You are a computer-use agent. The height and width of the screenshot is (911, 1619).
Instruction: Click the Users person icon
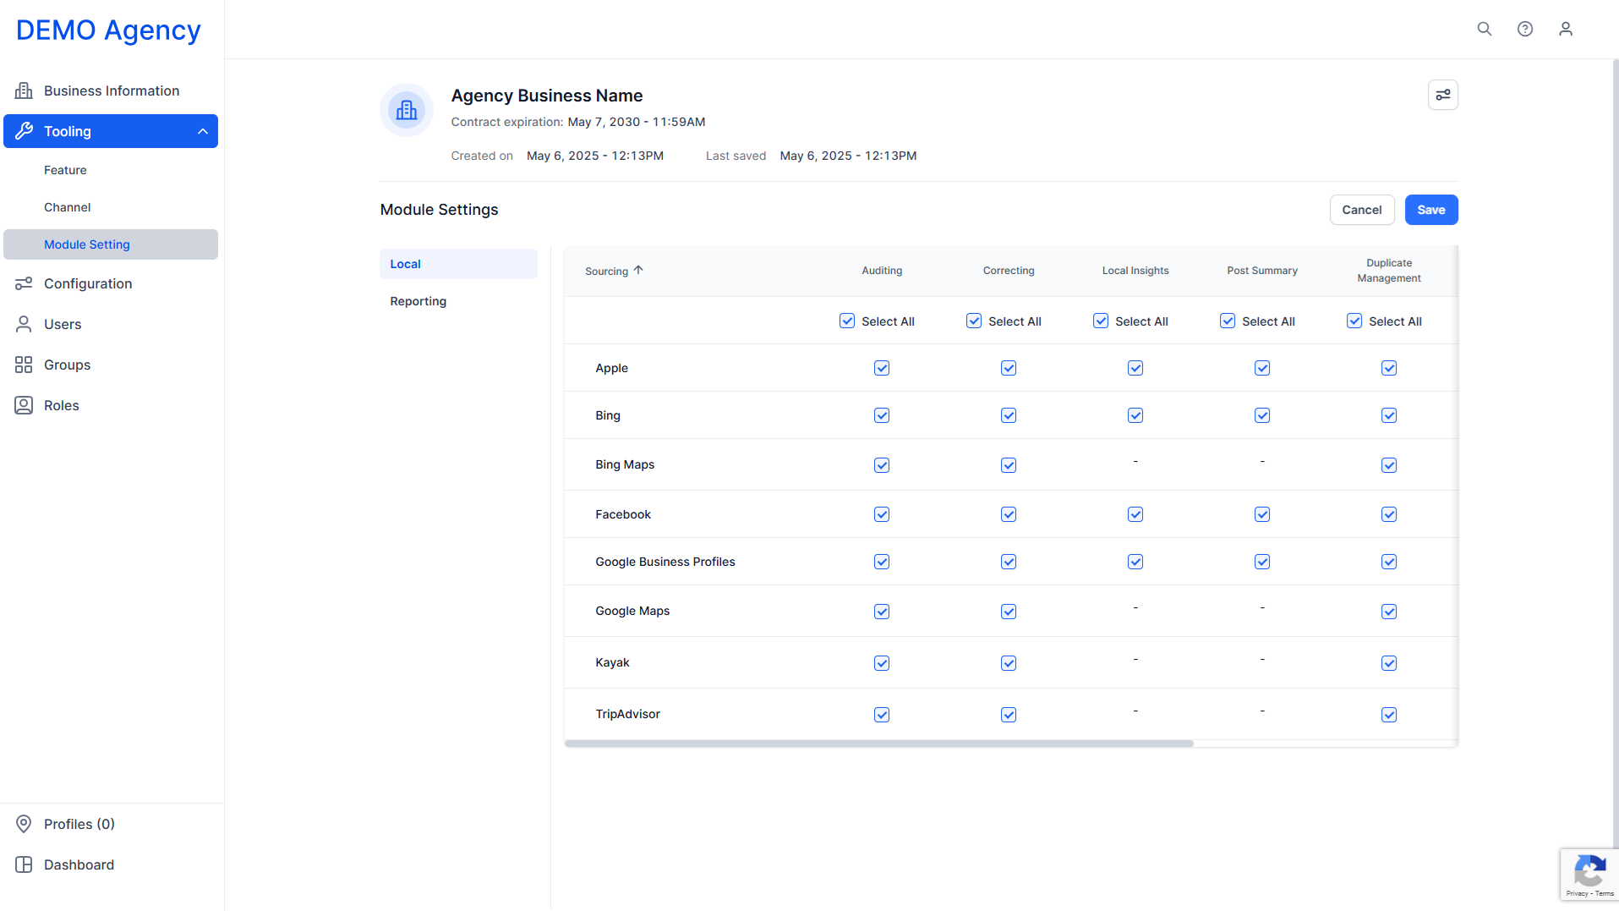click(x=24, y=324)
